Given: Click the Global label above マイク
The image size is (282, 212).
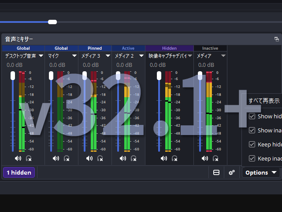Looking at the screenshot, I should [61, 48].
